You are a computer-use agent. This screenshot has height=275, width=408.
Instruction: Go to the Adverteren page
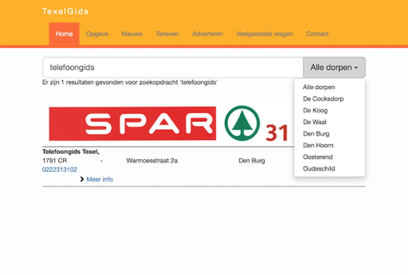coord(207,34)
